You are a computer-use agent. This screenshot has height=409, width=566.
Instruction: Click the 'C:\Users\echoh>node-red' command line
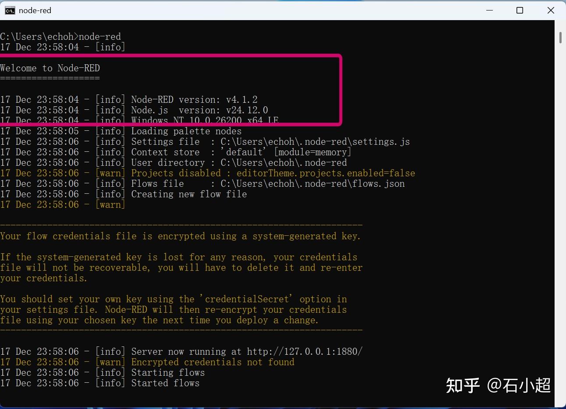(x=60, y=37)
